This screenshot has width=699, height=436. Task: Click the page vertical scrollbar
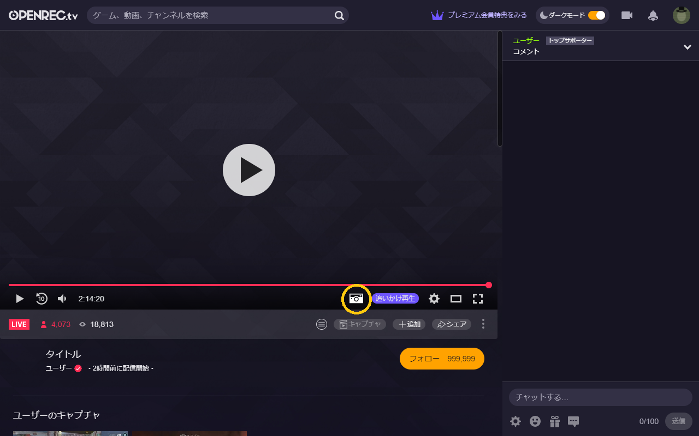pyautogui.click(x=500, y=89)
